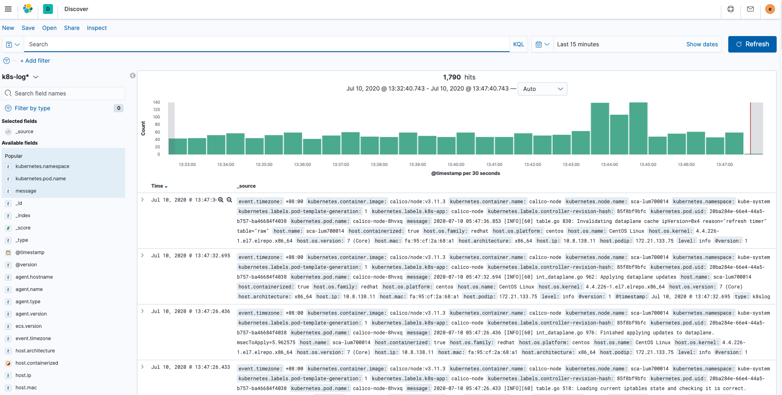Click the Show dates link
Viewport: 782px width, 395px height.
702,44
